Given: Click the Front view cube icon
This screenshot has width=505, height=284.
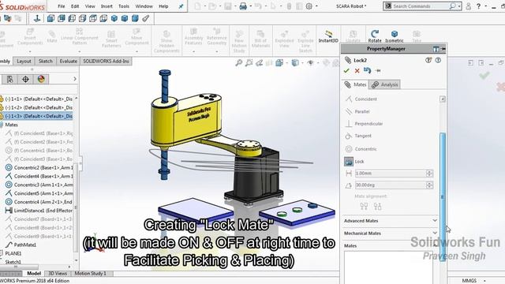Looking at the screenshot, I should point(50,19).
